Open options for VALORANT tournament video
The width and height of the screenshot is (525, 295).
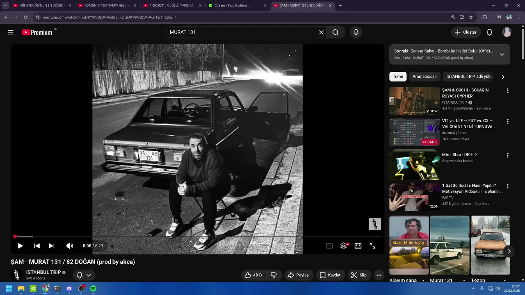(507, 121)
